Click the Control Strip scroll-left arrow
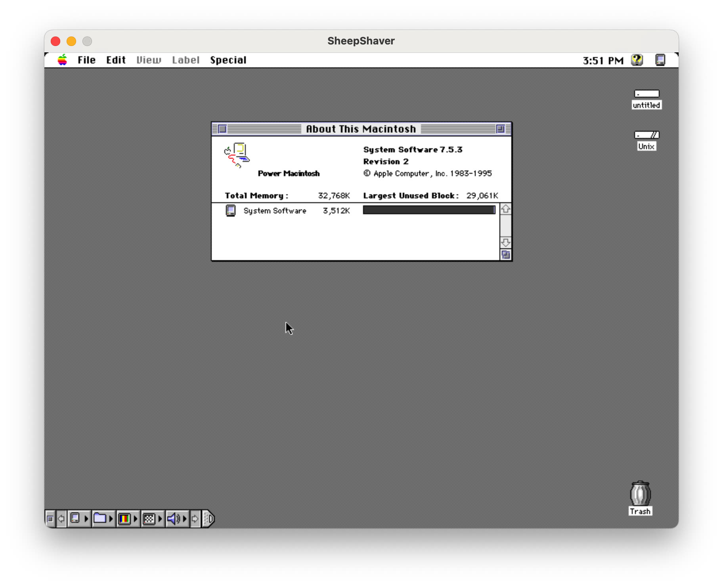The width and height of the screenshot is (723, 587). (x=61, y=518)
